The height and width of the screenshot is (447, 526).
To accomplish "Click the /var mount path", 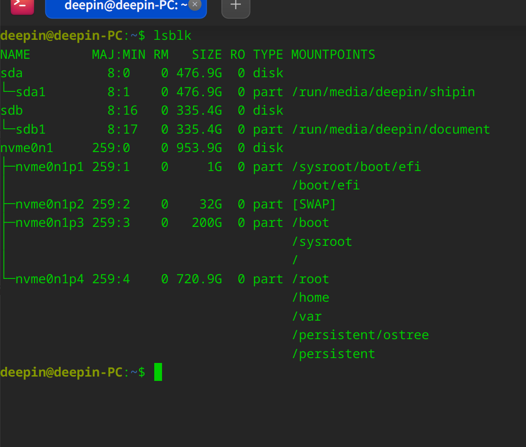I will [307, 316].
